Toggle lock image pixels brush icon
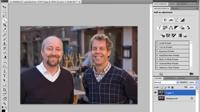This screenshot has height=112, width=200. 165,87
